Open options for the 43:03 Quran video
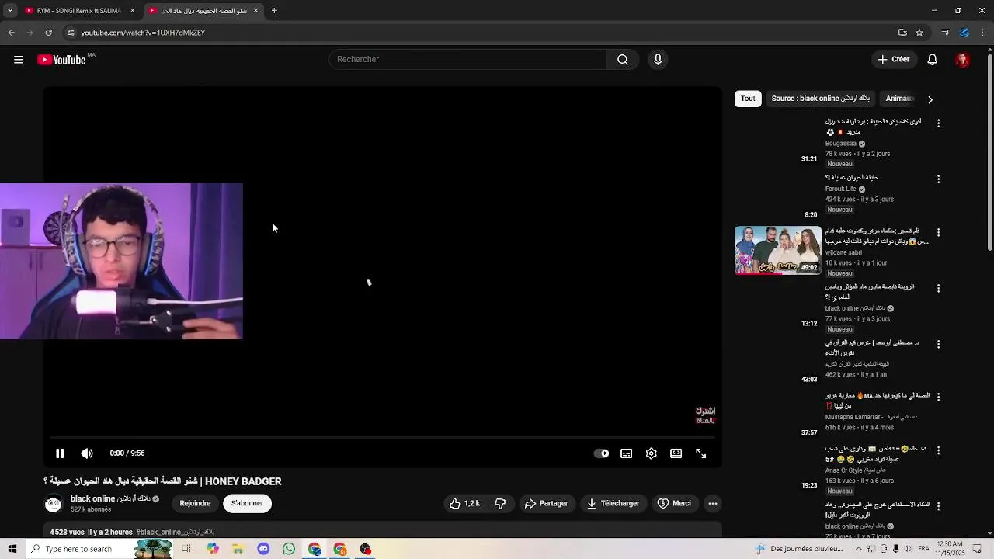This screenshot has width=994, height=559. pyautogui.click(x=938, y=345)
